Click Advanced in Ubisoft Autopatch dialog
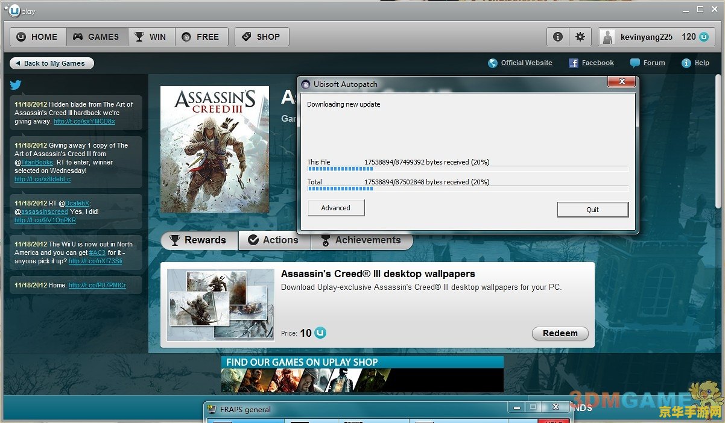 (x=336, y=208)
